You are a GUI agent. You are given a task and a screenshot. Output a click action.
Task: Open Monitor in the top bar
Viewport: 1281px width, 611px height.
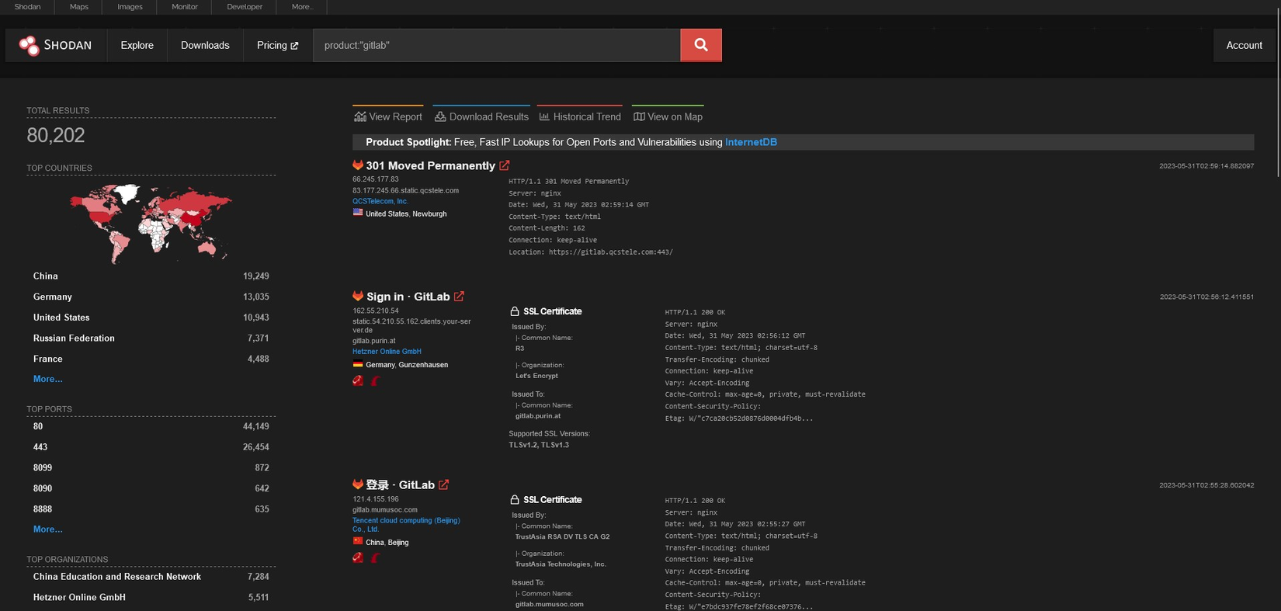pyautogui.click(x=185, y=7)
